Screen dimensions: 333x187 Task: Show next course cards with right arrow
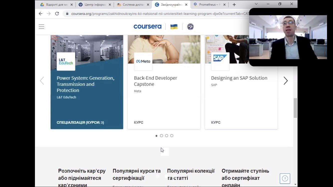(286, 81)
